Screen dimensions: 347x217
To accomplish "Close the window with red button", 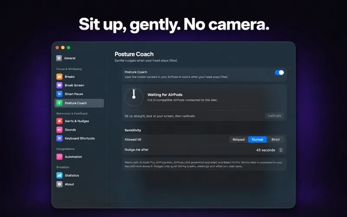I will 57,48.
